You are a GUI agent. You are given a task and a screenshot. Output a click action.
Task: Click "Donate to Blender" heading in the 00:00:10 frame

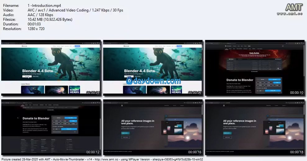240,80
